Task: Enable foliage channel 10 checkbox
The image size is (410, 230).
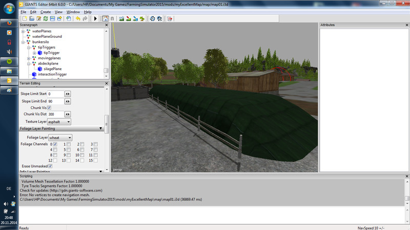Action: [82, 155]
